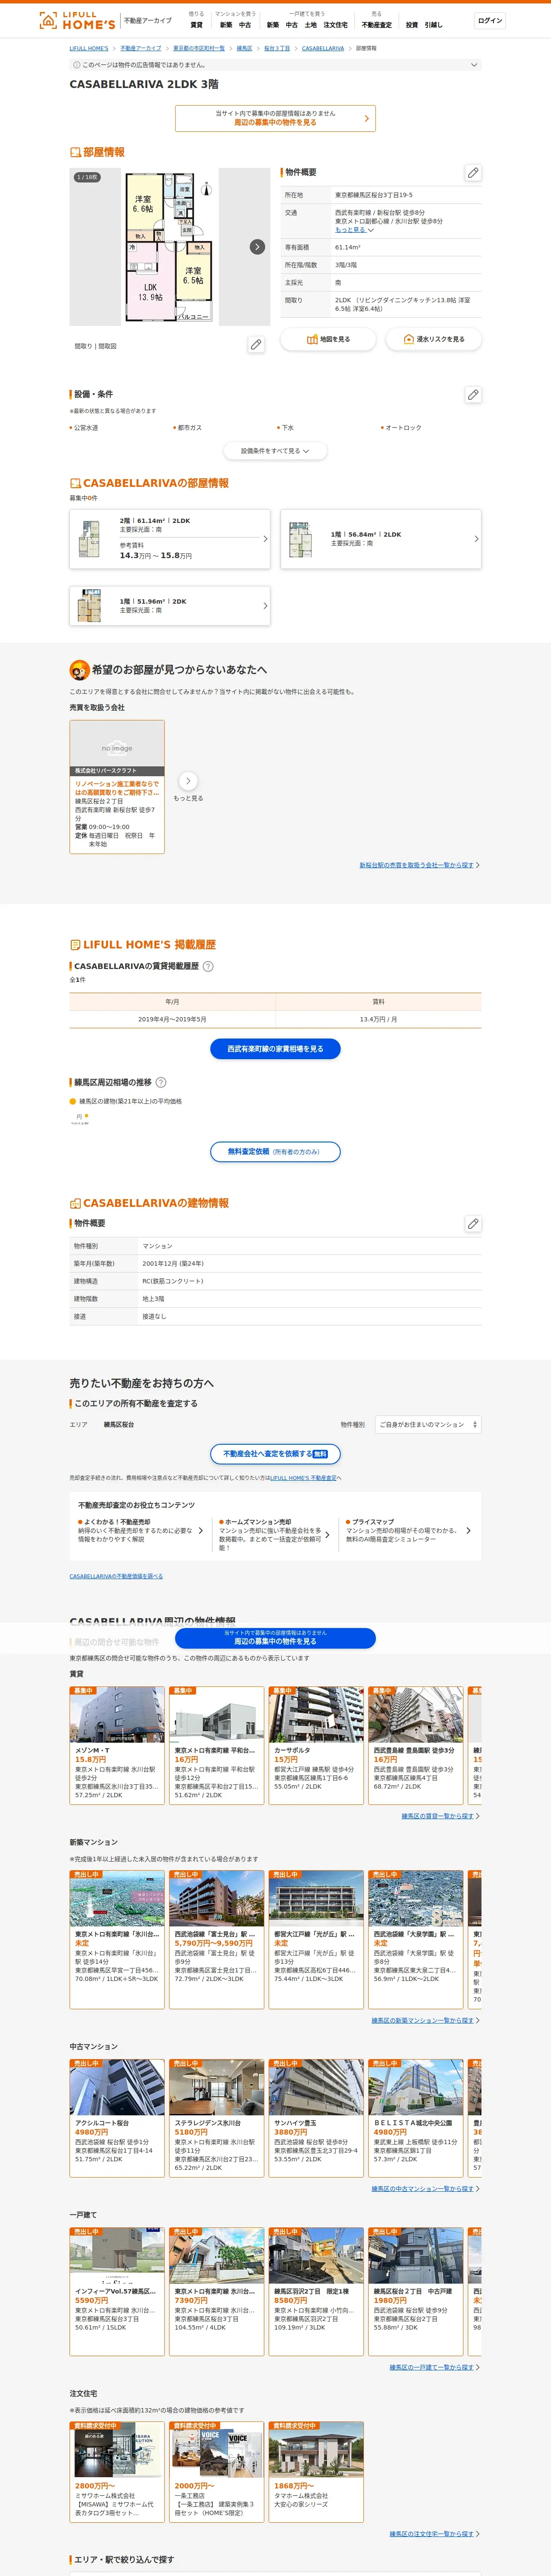This screenshot has width=551, height=2576.
Task: Open 土地 in top navigation
Action: [x=310, y=25]
